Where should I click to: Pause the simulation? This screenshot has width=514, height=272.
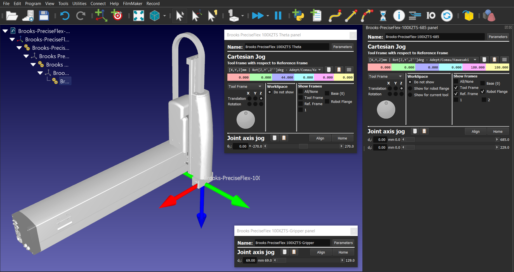point(278,16)
